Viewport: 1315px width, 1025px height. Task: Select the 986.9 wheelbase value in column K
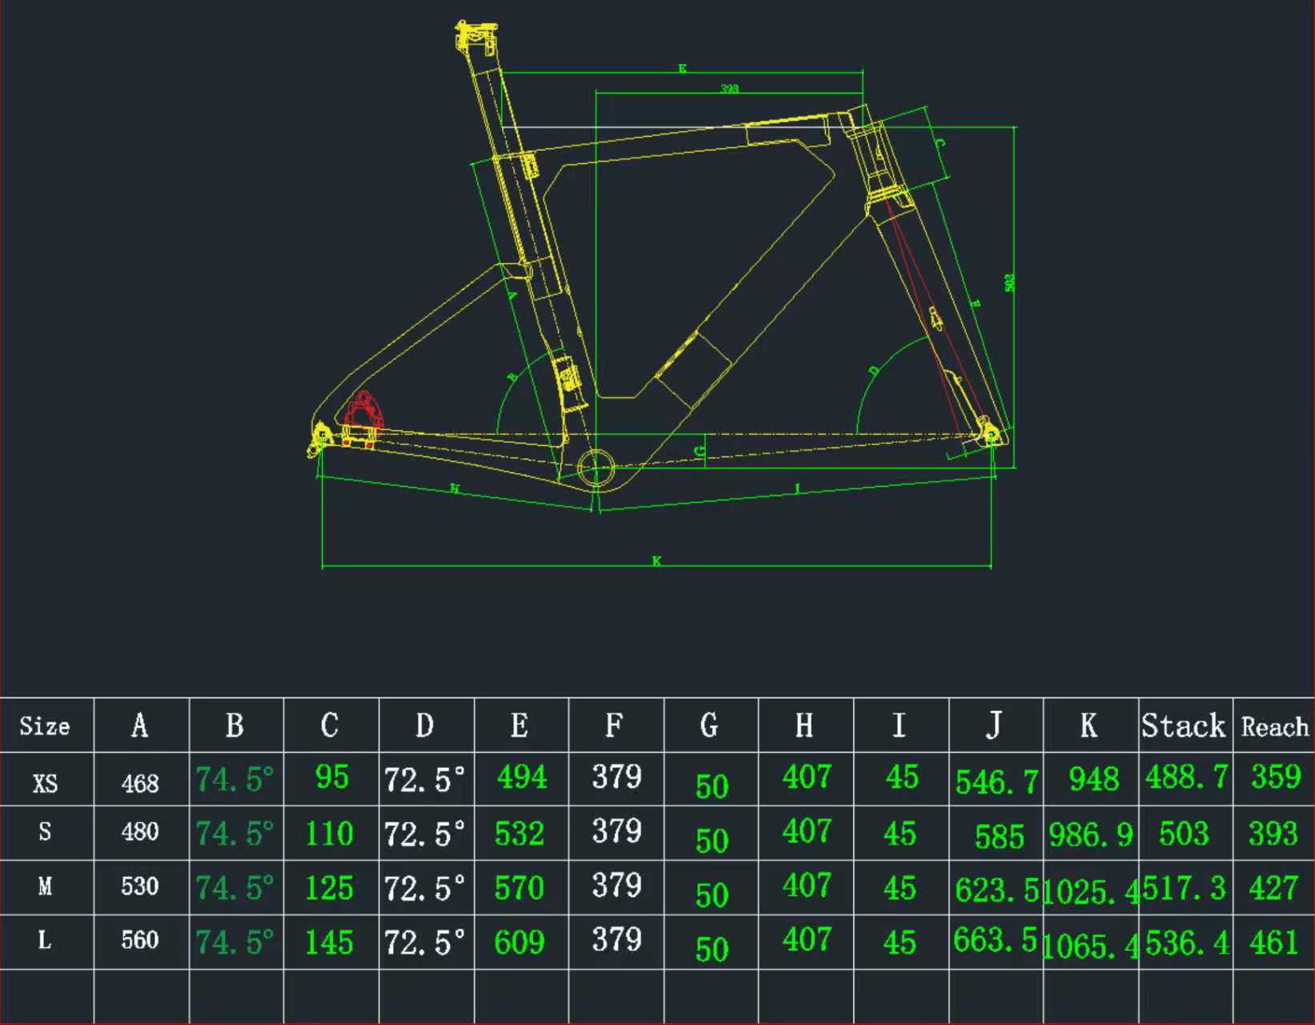(x=1090, y=836)
